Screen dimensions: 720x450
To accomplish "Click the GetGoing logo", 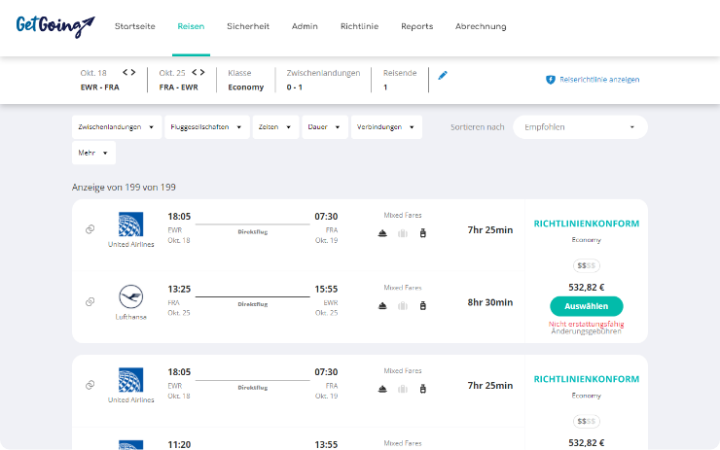I will pos(55,26).
